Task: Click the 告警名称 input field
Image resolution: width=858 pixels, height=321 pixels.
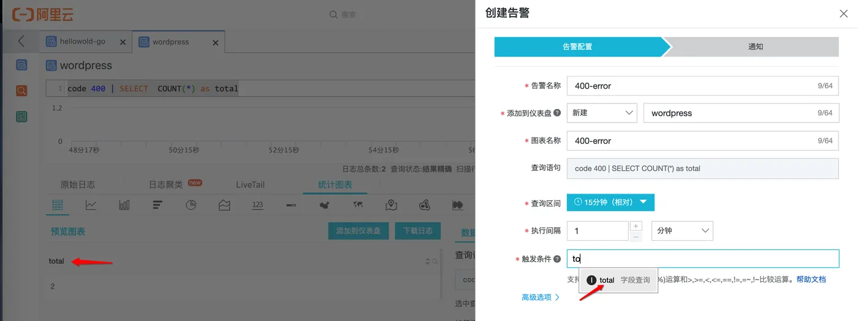Action: 703,86
